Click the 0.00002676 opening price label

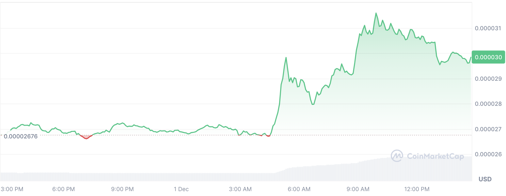point(21,136)
